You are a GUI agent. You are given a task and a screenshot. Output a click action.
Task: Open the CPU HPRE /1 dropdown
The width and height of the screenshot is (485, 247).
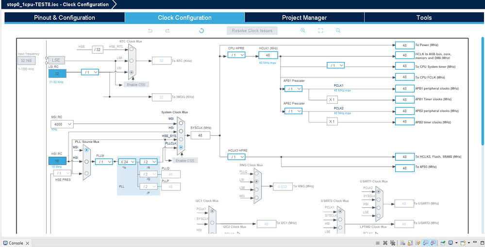(x=236, y=55)
